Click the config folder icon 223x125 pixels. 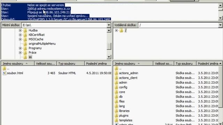tap(116, 87)
